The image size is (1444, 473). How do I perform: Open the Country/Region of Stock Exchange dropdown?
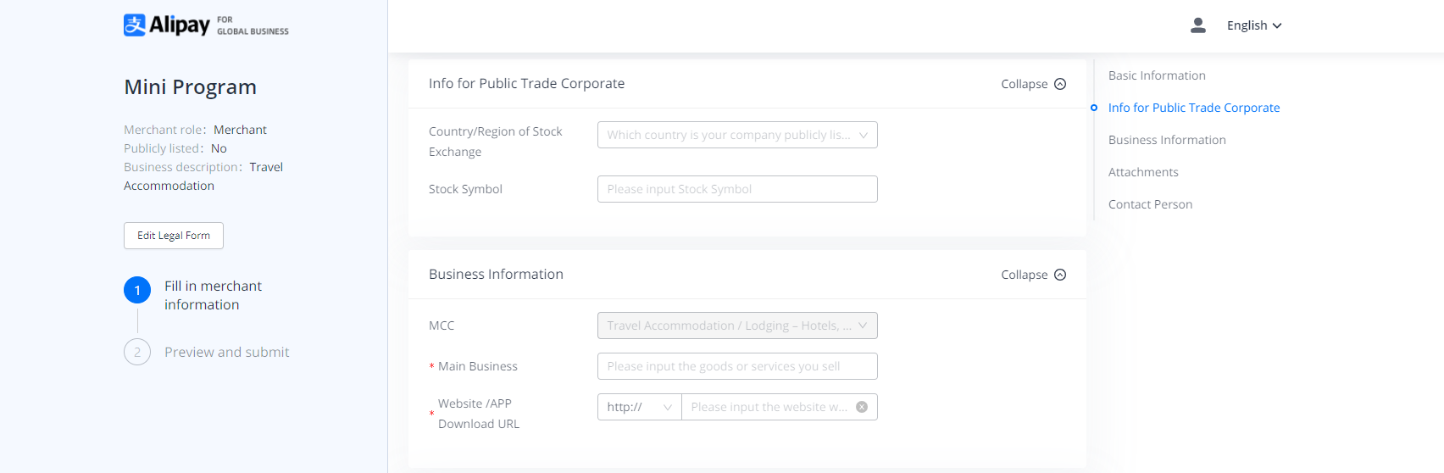click(736, 135)
